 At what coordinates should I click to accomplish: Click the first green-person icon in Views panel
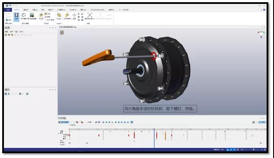coord(6,35)
